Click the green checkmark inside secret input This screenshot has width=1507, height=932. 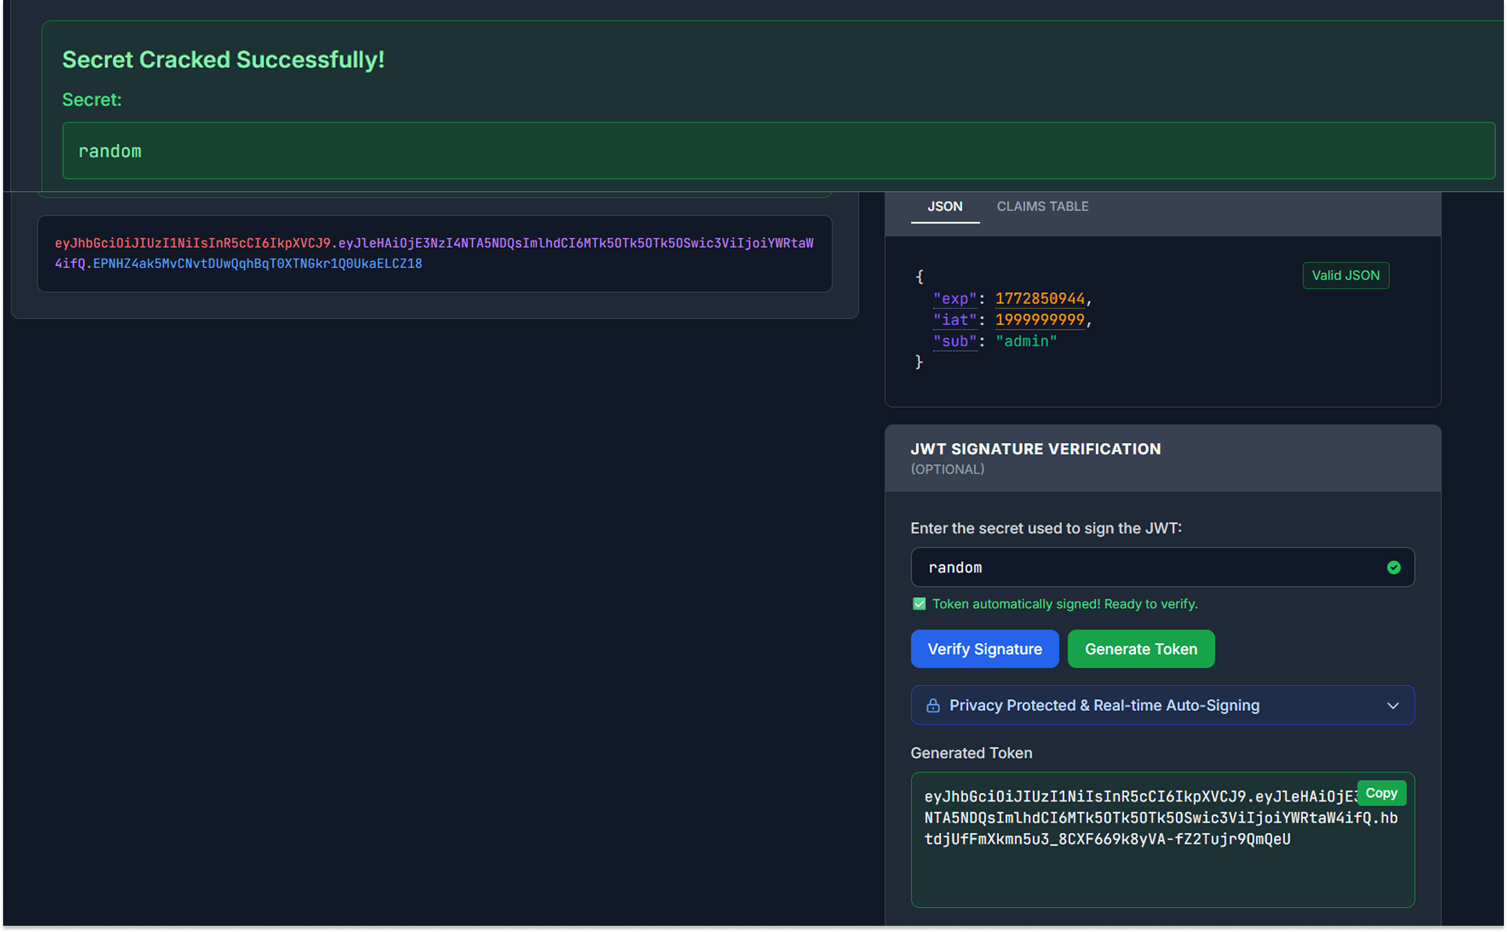click(x=1393, y=568)
